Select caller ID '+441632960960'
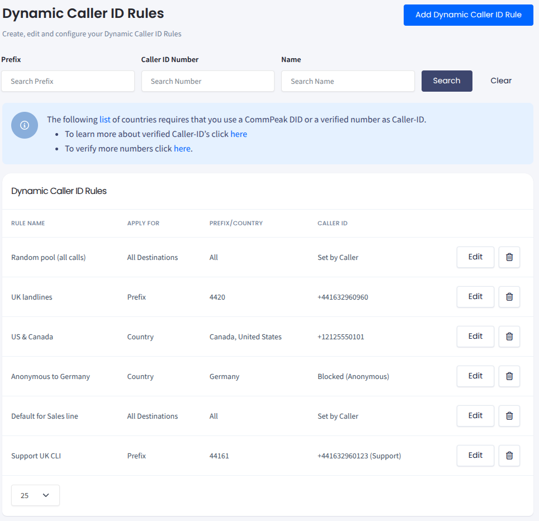 click(343, 297)
